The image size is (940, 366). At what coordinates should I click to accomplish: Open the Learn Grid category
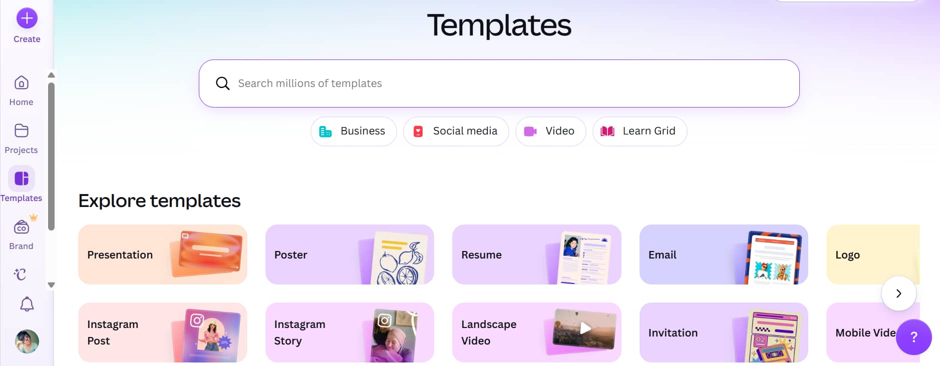click(x=640, y=131)
